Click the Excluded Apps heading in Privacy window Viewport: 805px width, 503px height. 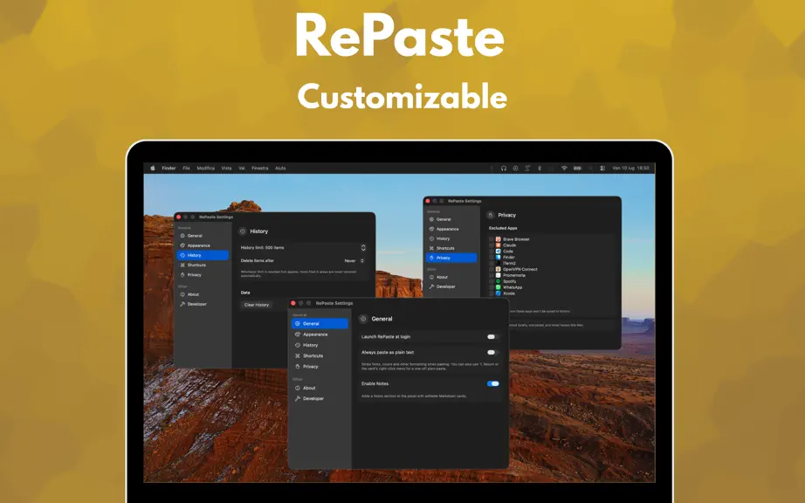coord(503,228)
